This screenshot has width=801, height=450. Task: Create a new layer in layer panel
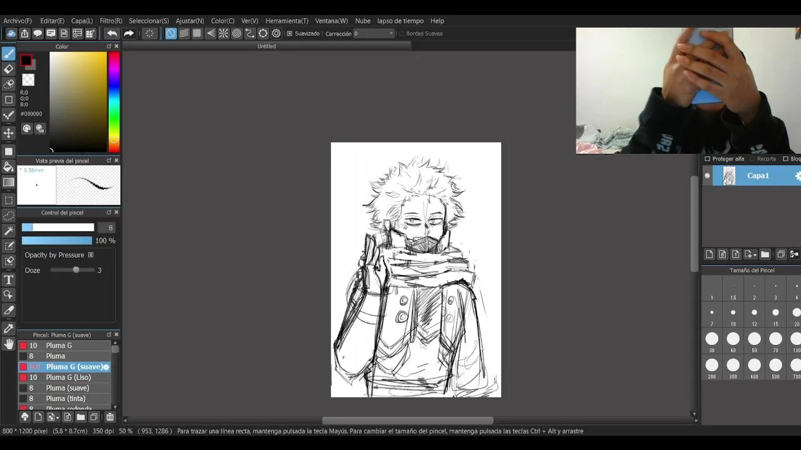coord(709,254)
